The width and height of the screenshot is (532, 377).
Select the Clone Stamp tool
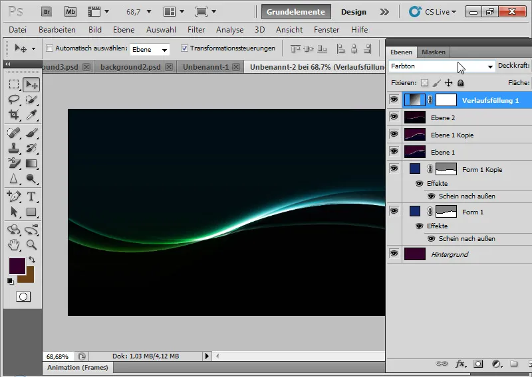point(14,148)
